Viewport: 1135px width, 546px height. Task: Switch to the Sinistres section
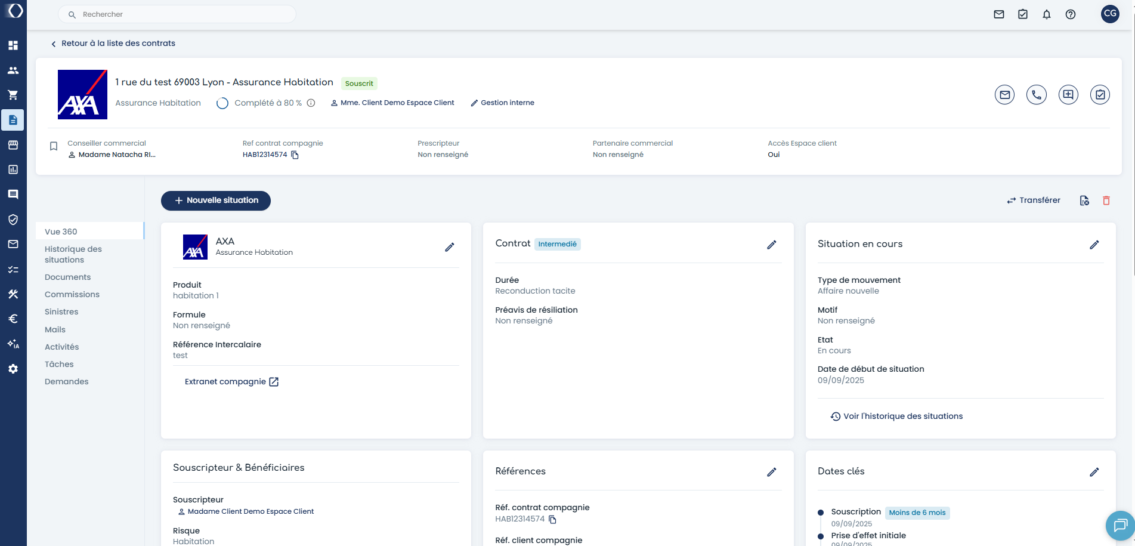click(61, 311)
